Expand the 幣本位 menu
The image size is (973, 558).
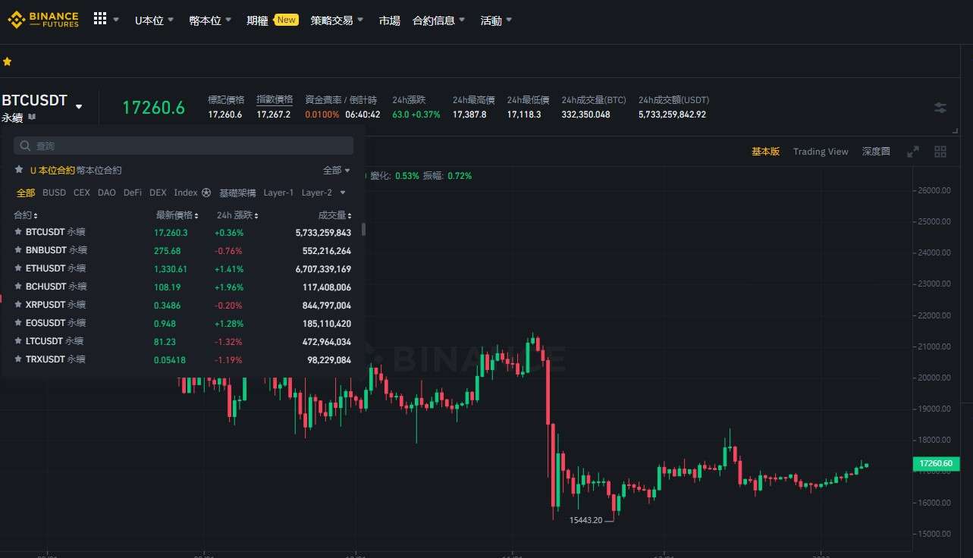point(211,20)
